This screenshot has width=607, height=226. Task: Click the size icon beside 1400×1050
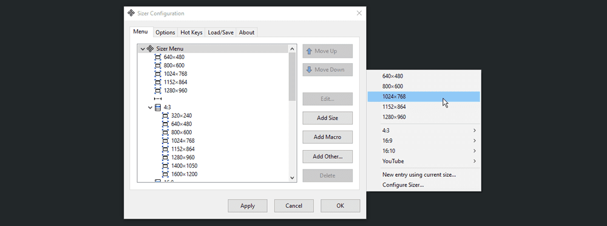pos(165,166)
